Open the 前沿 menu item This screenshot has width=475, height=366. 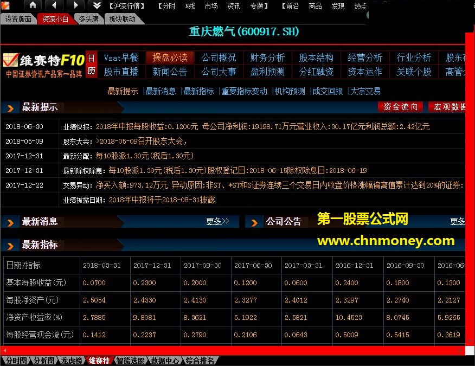(x=292, y=6)
